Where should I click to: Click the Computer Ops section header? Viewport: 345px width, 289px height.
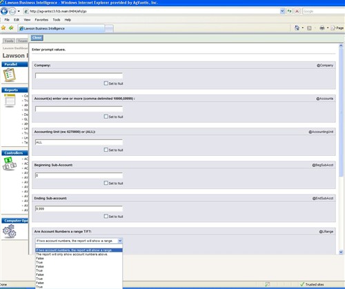14,221
